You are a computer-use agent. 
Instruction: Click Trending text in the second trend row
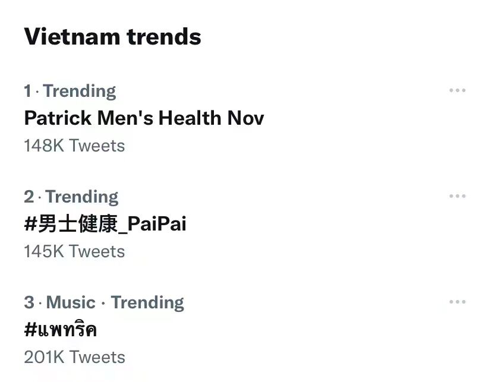[x=82, y=197]
